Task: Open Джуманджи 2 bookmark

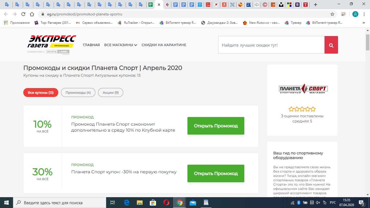Action: click(x=220, y=23)
